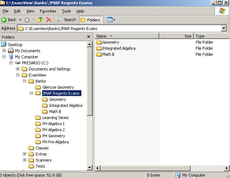230x178 pixels.
Task: Open the Help menu
Action: 80,11
